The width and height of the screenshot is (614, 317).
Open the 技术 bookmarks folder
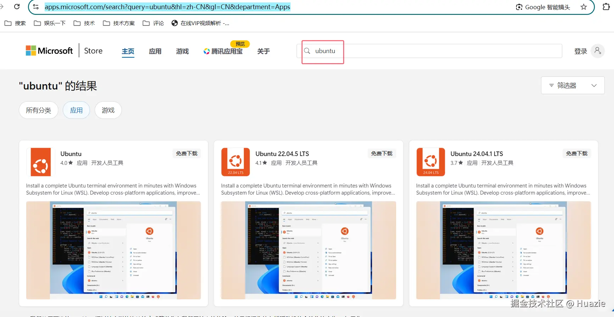[84, 23]
